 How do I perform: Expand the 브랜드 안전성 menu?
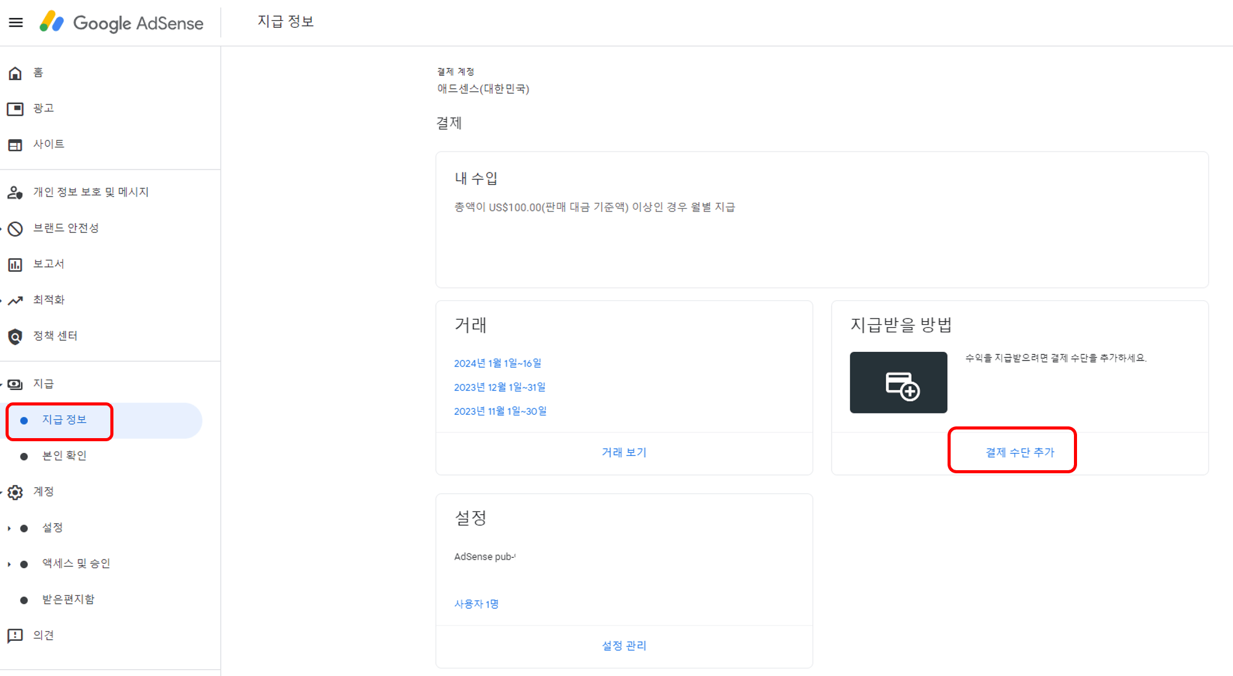[65, 228]
